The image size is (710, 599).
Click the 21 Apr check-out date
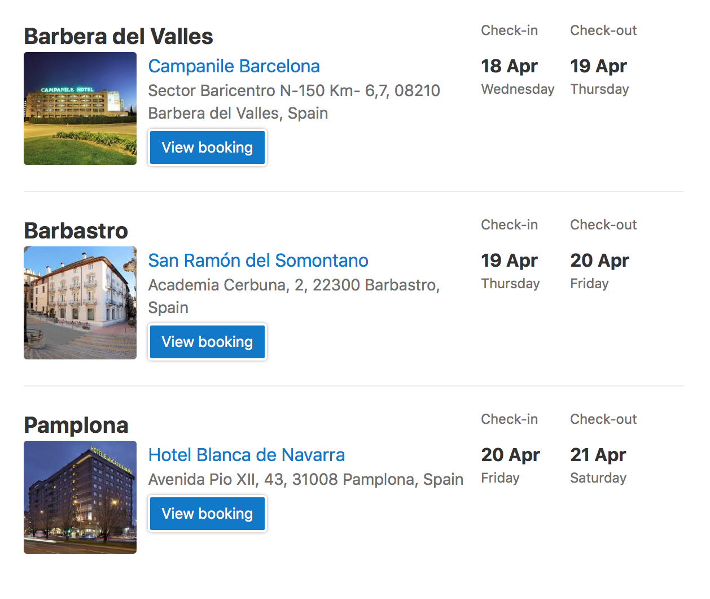tap(598, 455)
